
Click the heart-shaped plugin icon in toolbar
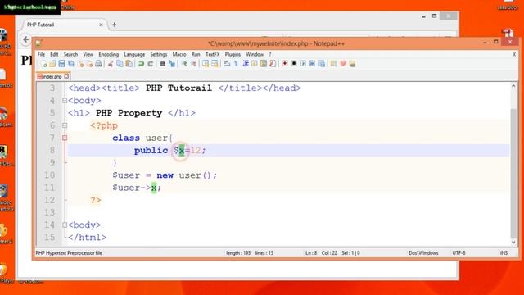point(343,64)
